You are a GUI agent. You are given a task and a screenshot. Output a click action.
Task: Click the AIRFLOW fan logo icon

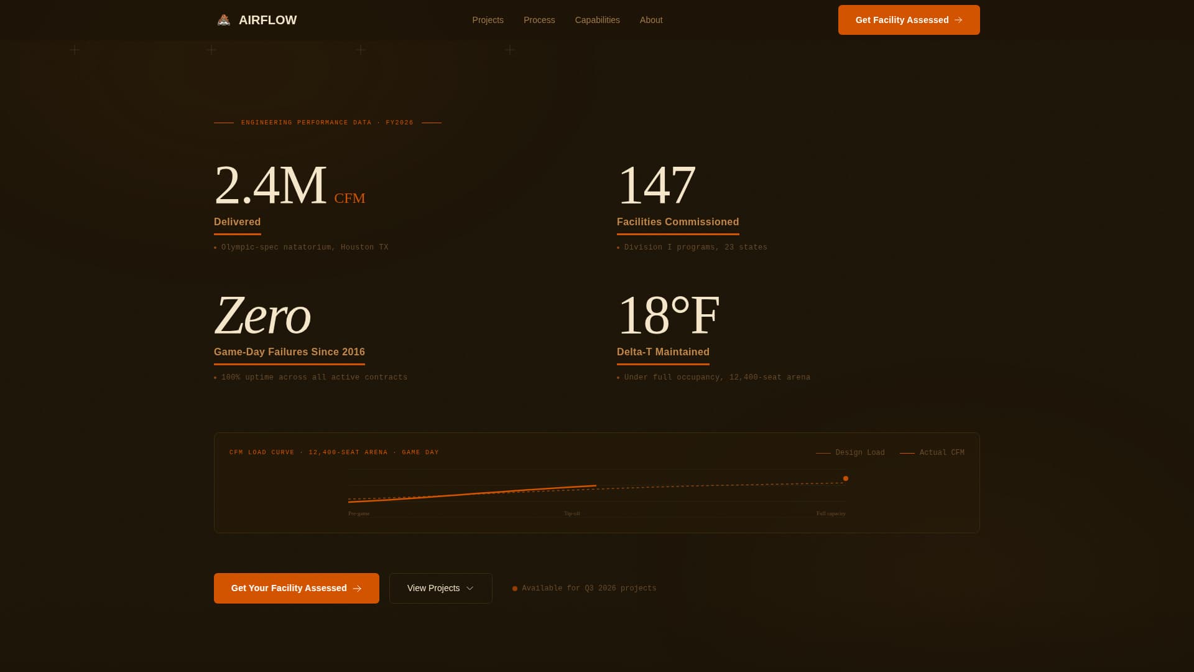click(223, 19)
